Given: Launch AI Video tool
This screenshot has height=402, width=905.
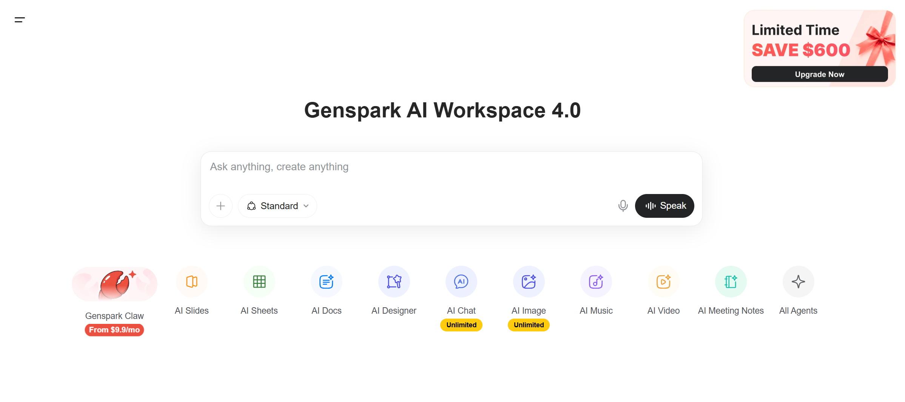Looking at the screenshot, I should 664,282.
